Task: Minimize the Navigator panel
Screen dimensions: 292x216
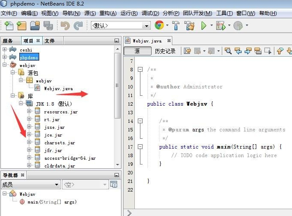Action: [x=117, y=175]
